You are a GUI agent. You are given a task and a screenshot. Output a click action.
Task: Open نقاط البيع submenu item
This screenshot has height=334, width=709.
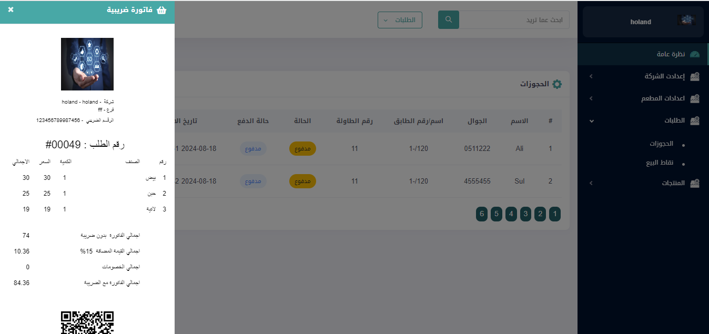pyautogui.click(x=660, y=163)
